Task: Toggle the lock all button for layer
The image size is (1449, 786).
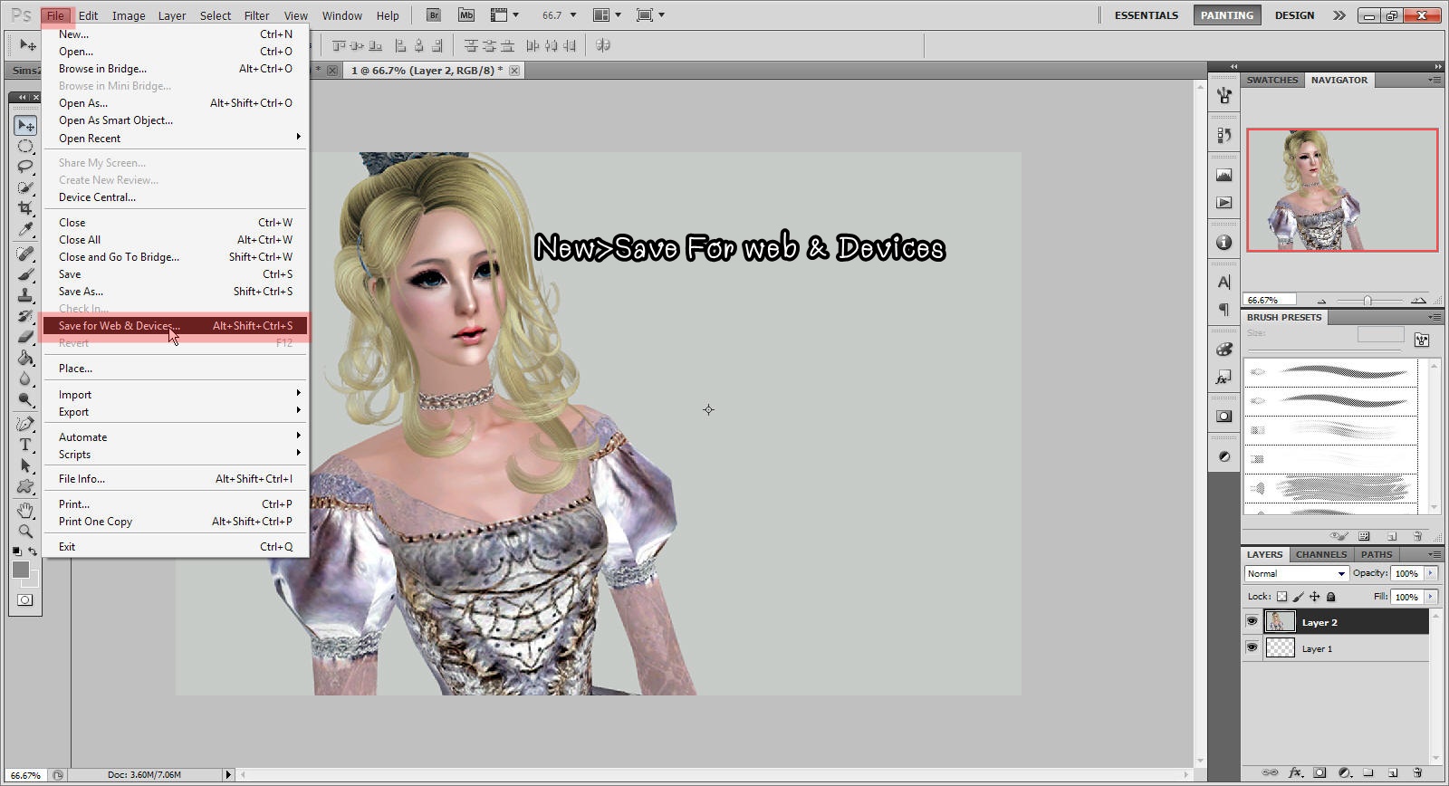Action: tap(1330, 597)
